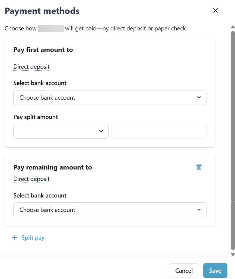This screenshot has height=279, width=235.
Task: Click the Pay split amount label
Action: (x=36, y=117)
